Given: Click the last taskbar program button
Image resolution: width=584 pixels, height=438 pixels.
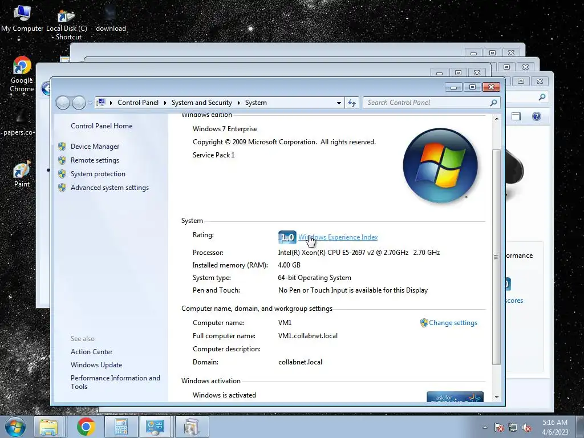Looking at the screenshot, I should tap(192, 427).
